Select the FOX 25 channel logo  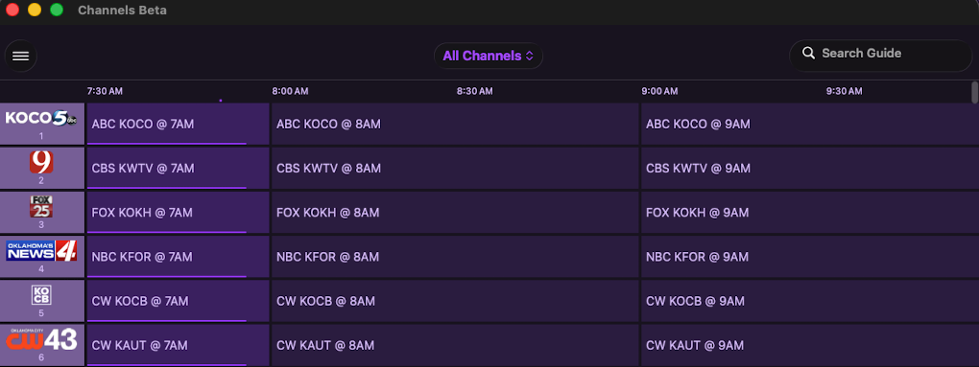click(x=41, y=206)
